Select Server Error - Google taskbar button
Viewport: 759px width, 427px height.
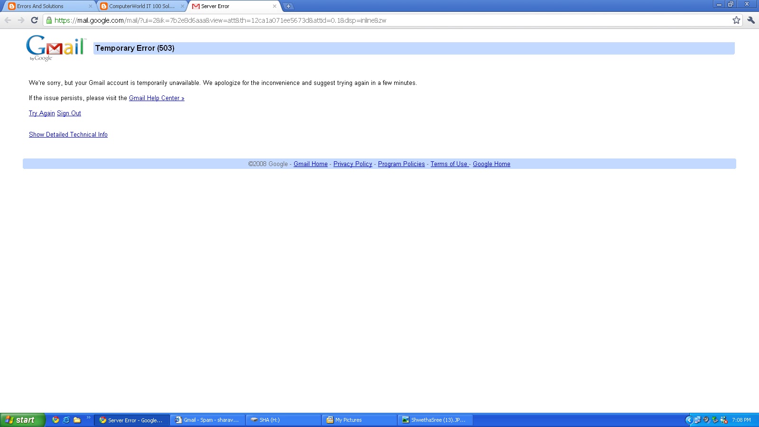coord(131,420)
